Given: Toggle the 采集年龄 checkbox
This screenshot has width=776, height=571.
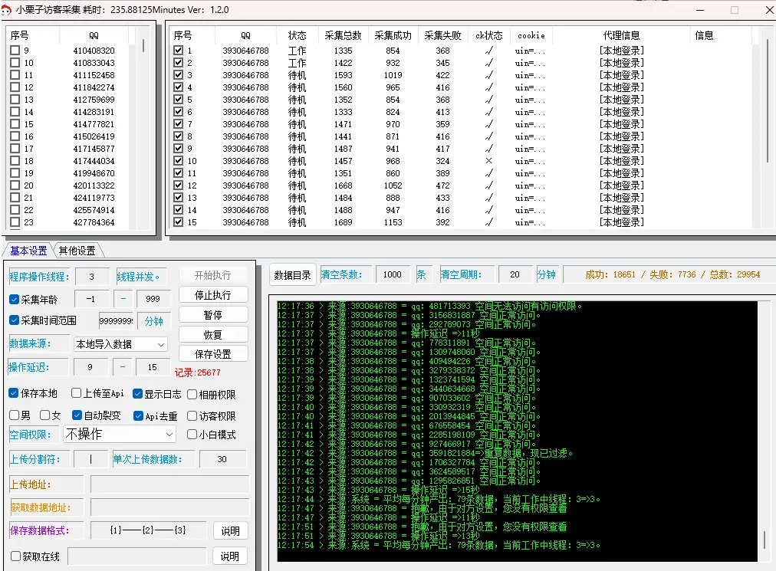Looking at the screenshot, I should tap(14, 300).
